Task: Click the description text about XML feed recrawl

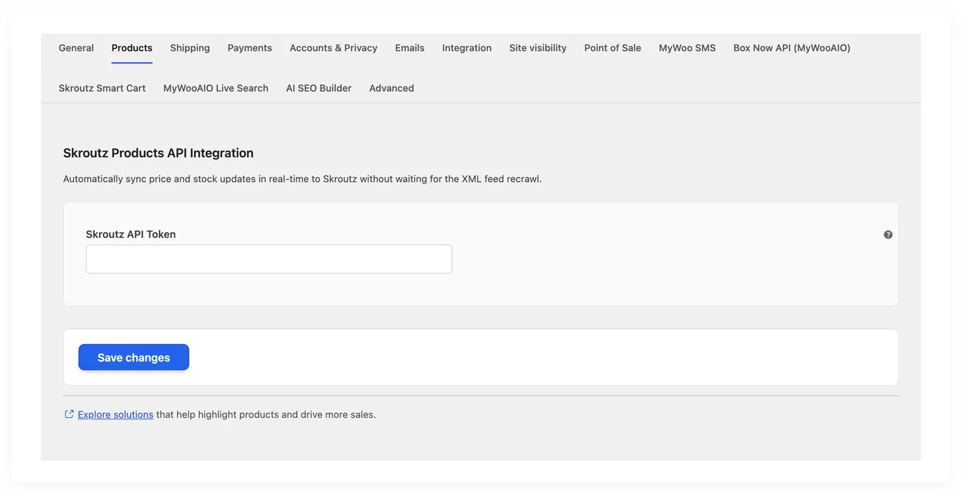Action: coord(302,179)
